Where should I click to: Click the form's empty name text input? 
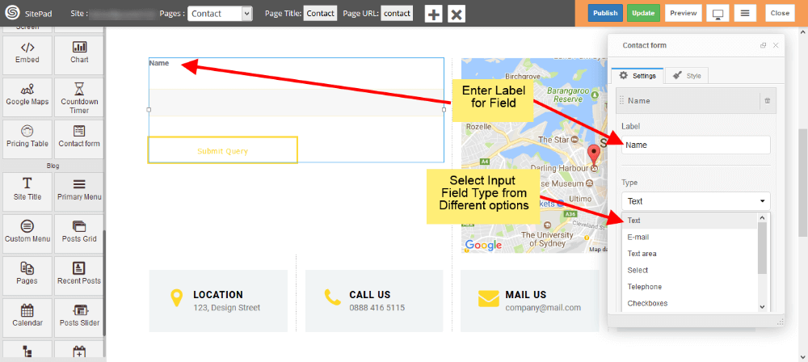click(297, 103)
